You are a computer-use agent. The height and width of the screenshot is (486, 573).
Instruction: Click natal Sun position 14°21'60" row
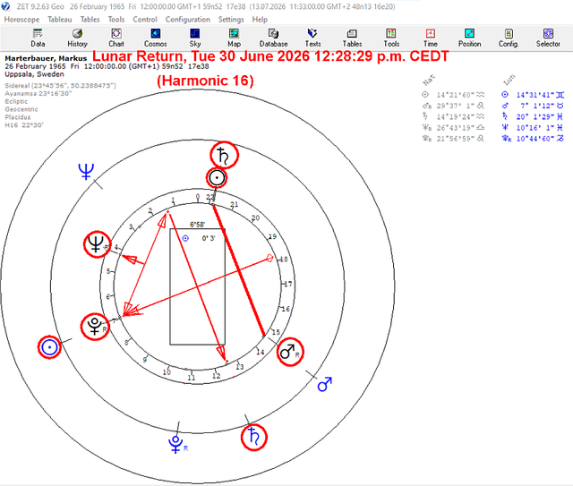pyautogui.click(x=453, y=95)
